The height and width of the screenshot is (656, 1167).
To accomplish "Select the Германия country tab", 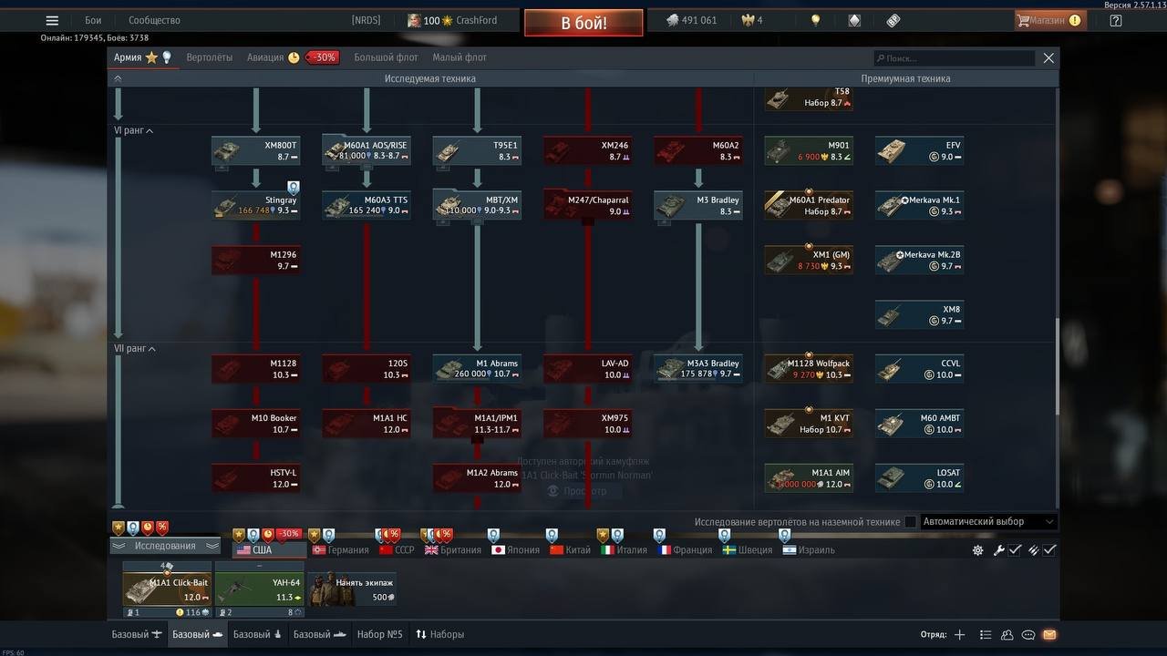I will click(340, 550).
